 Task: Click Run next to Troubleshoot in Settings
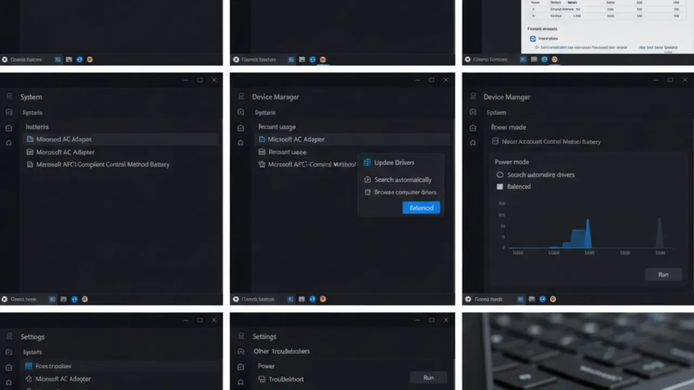428,378
